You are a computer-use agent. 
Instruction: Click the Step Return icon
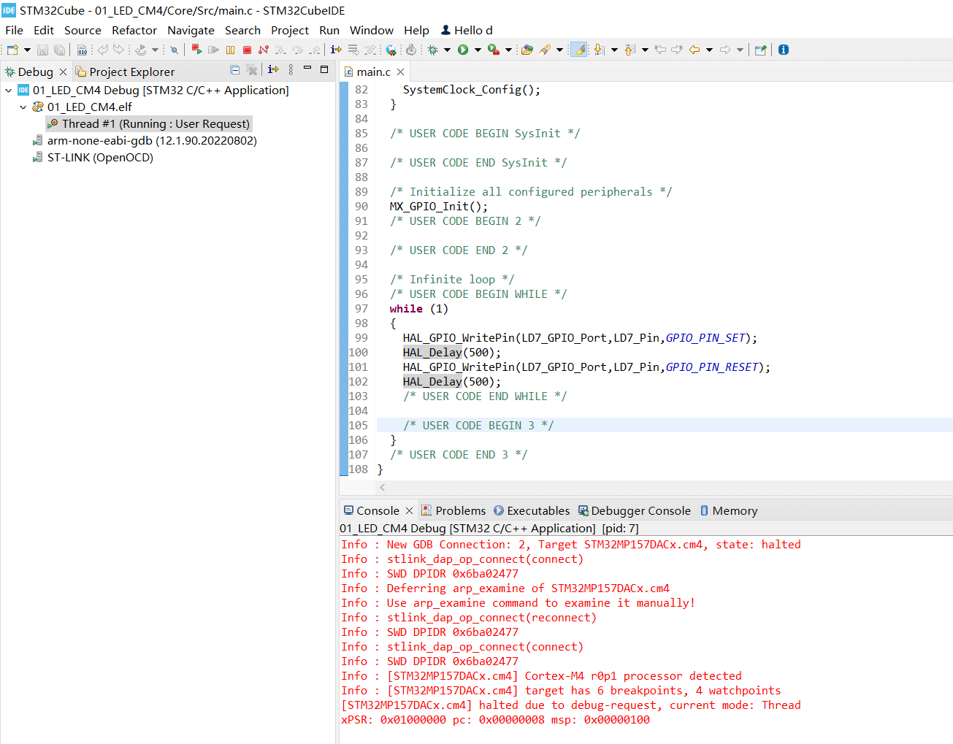tap(314, 50)
